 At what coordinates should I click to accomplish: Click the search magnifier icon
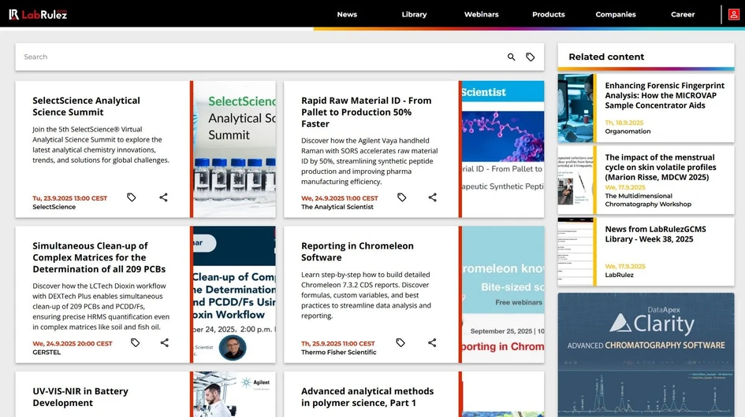[511, 57]
